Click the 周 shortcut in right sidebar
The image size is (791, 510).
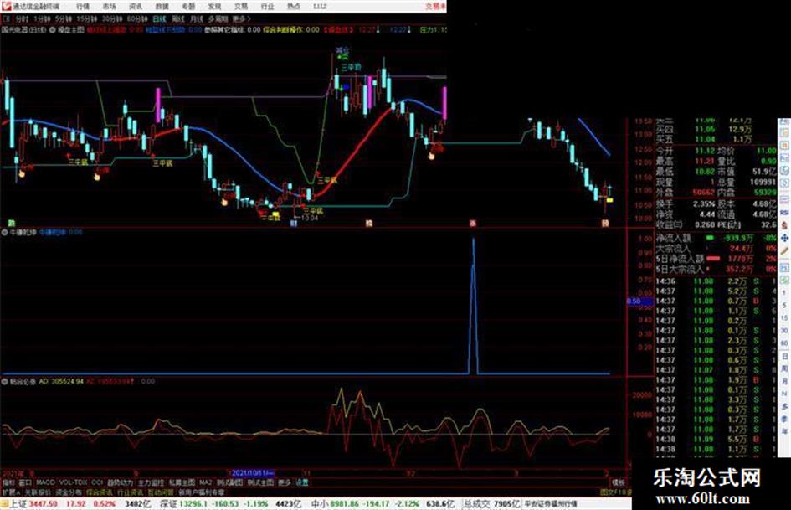click(x=785, y=368)
